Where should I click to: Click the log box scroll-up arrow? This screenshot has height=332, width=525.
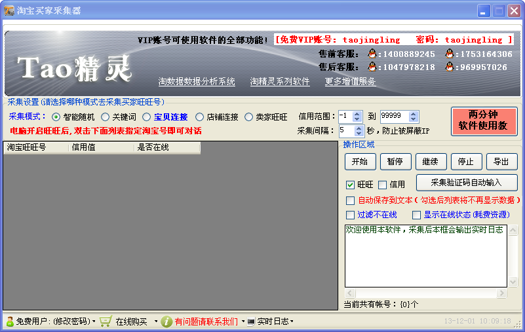(513, 231)
